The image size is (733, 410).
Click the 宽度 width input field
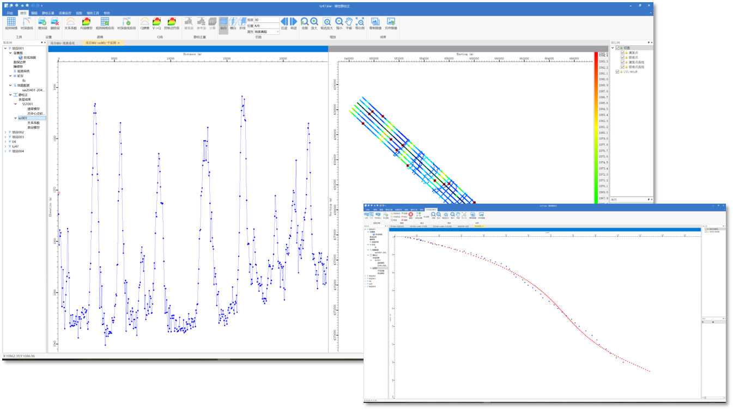point(267,20)
